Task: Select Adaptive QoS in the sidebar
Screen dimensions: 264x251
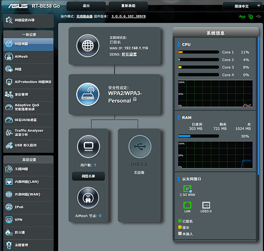Action: coord(29,107)
